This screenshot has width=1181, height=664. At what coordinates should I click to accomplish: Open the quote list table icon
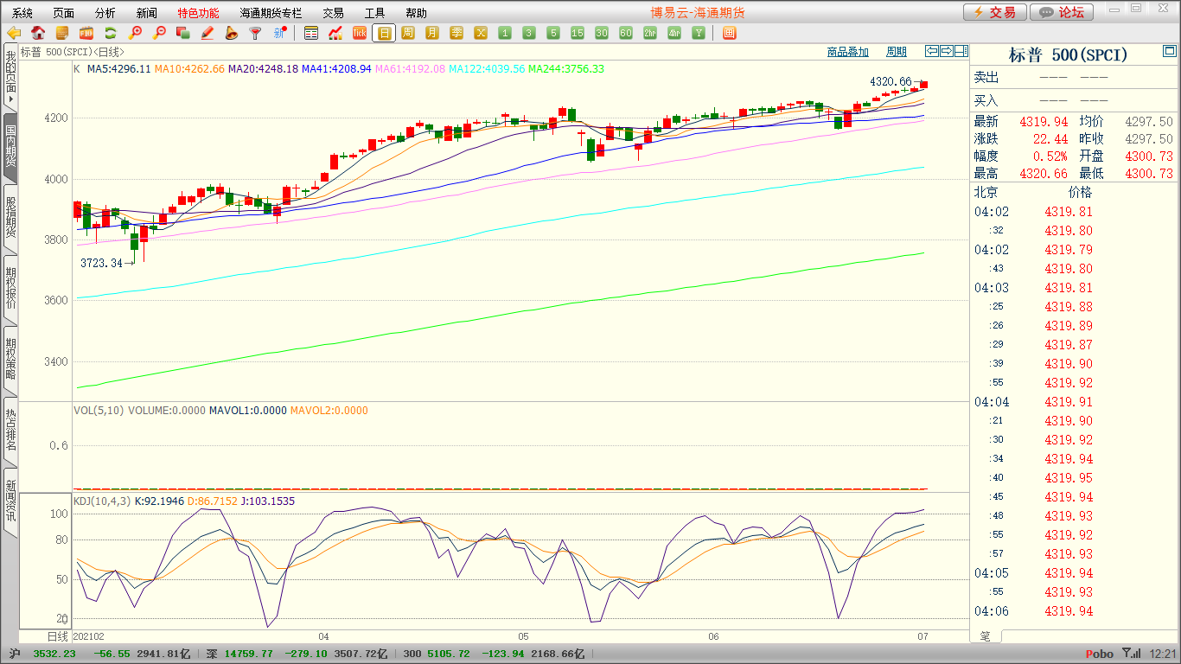pos(311,34)
